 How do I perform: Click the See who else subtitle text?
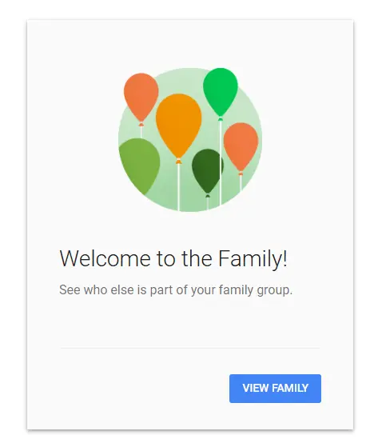tap(176, 289)
